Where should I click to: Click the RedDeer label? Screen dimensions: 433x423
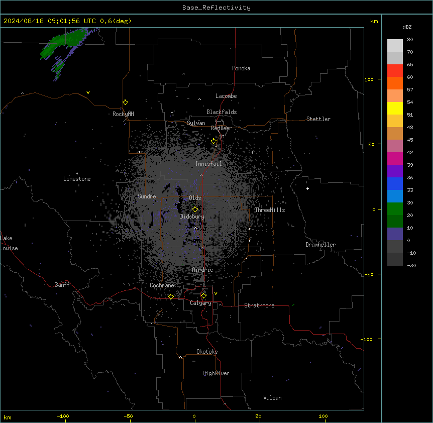(221, 128)
